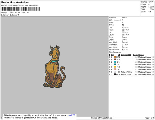Screen dimensions: 155x120
Task: Click the Max Jump value '7.4 mm'
Action: click(125, 47)
